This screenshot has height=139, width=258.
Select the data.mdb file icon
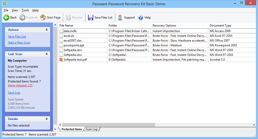(61, 31)
